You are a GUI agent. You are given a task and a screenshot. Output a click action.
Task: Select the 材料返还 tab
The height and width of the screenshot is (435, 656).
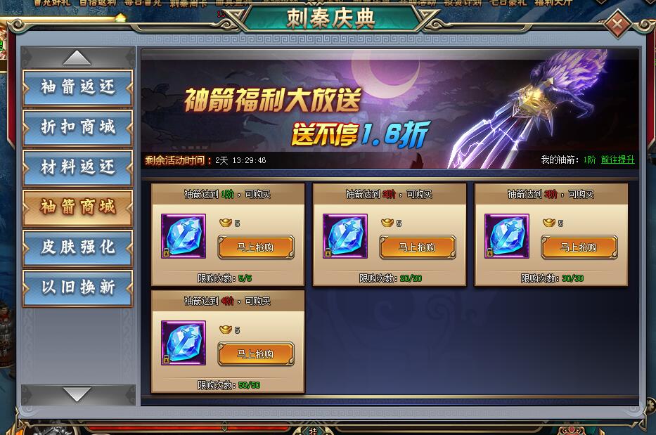(x=78, y=168)
